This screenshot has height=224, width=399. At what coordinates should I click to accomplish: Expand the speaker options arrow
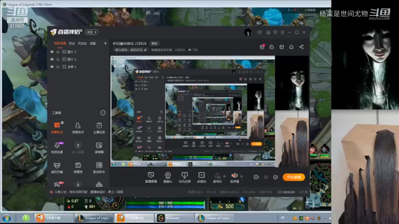241,176
